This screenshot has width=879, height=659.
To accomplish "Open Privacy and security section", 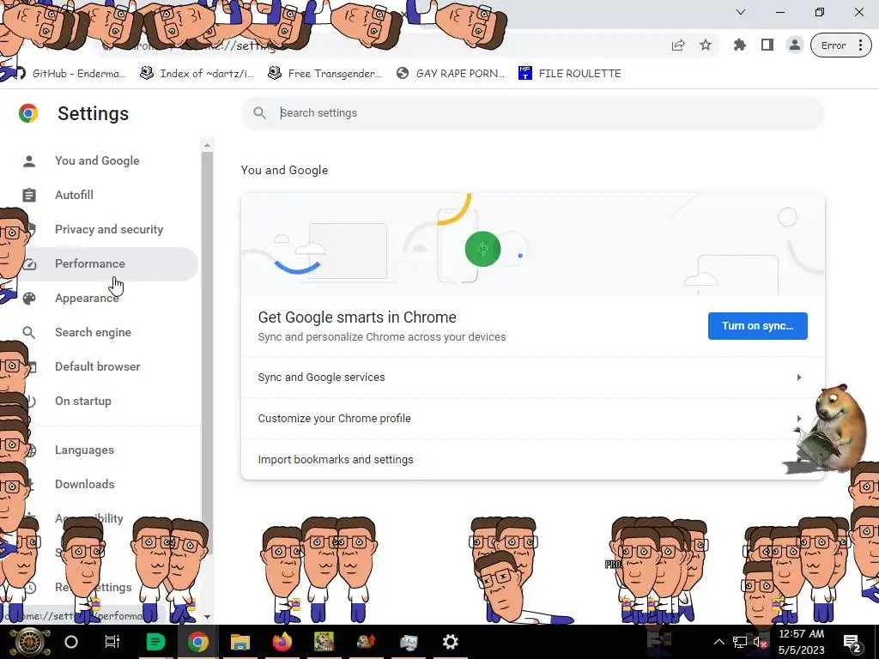I will tap(109, 229).
